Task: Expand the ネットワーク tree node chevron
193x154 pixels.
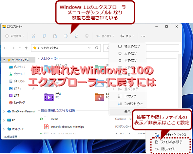Action: pos(4,129)
